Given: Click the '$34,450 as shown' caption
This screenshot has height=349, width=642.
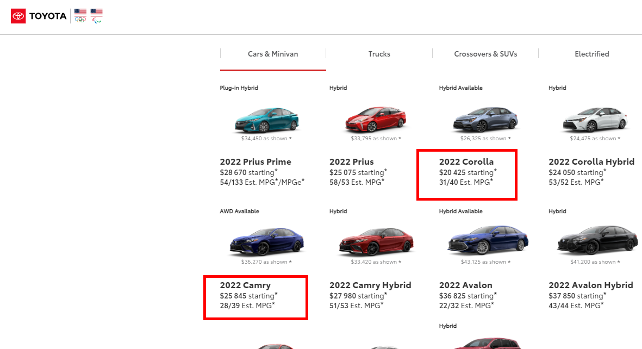Looking at the screenshot, I should pyautogui.click(x=266, y=139).
